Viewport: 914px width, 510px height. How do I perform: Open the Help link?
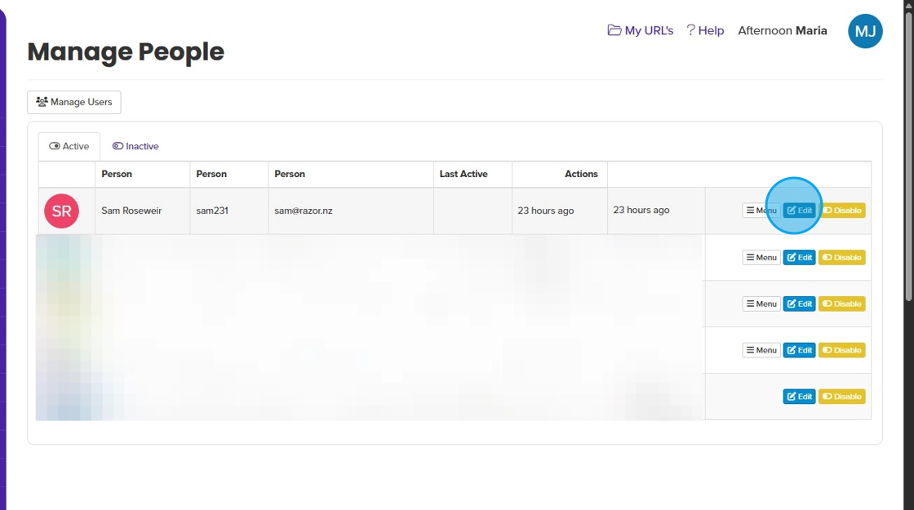tap(705, 30)
